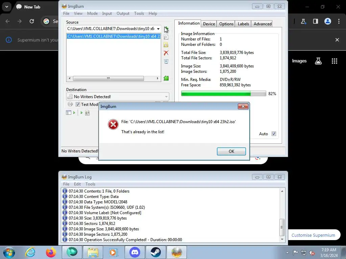This screenshot has height=259, width=346.
Task: Open Discord from the taskbar
Action: (x=135, y=252)
